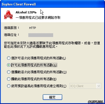The height and width of the screenshot is (104, 105).
Task: Select radio blocking all application activity (B)
Action: tap(9, 79)
